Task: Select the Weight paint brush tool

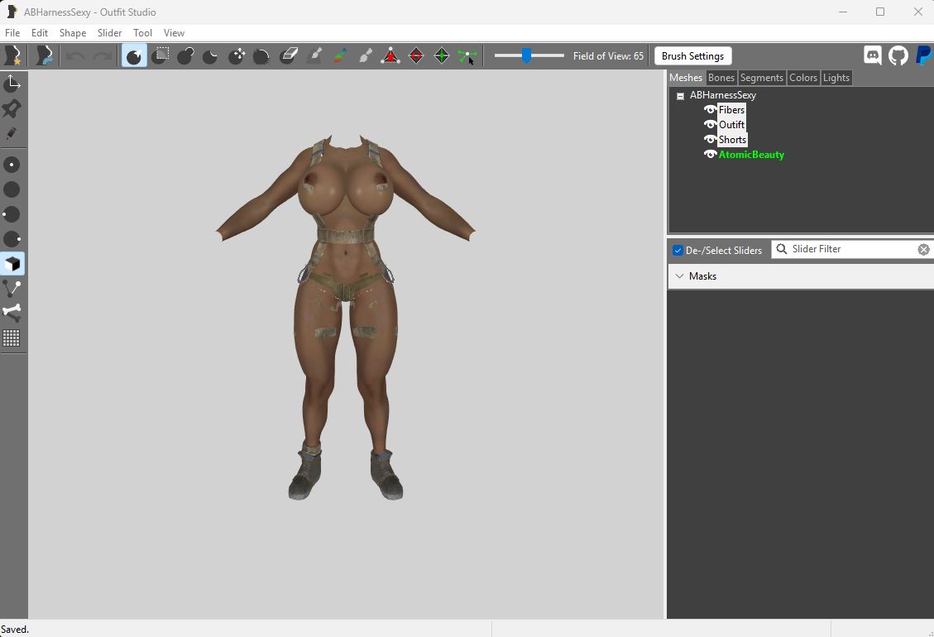Action: pos(314,56)
